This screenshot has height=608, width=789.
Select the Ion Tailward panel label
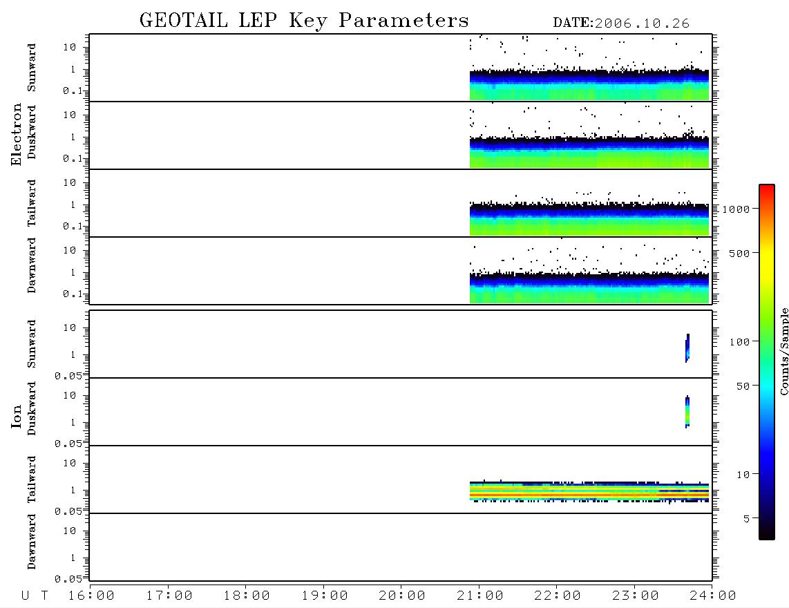pyautogui.click(x=32, y=479)
